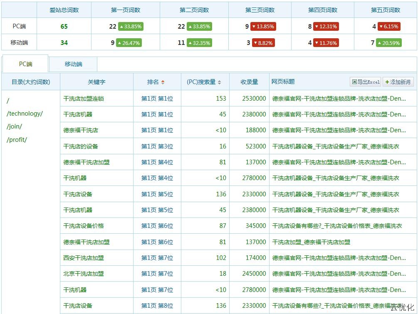Click the red 8.82% badge

pyautogui.click(x=263, y=43)
